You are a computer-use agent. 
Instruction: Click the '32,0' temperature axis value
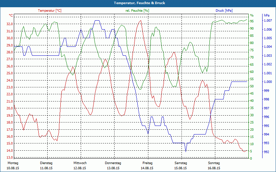pyautogui.click(x=10, y=24)
